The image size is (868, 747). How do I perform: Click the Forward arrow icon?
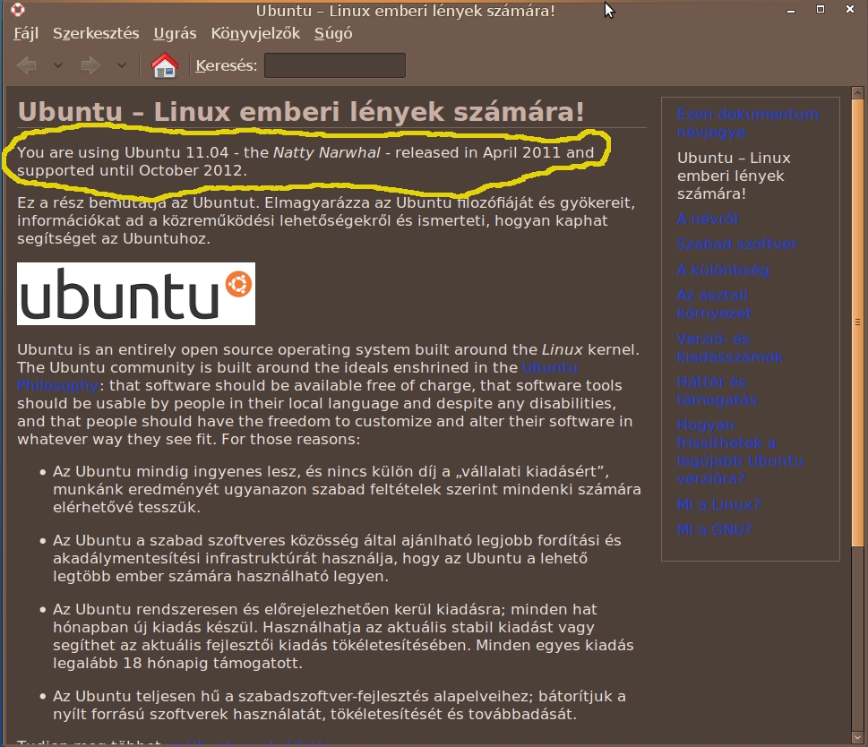click(x=90, y=65)
